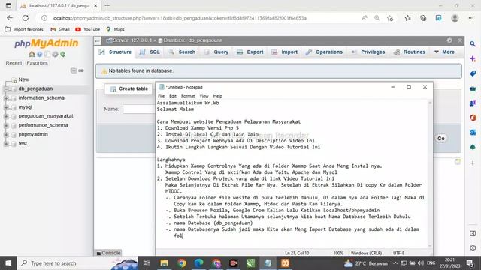Open the More dropdown tab

coord(444,52)
